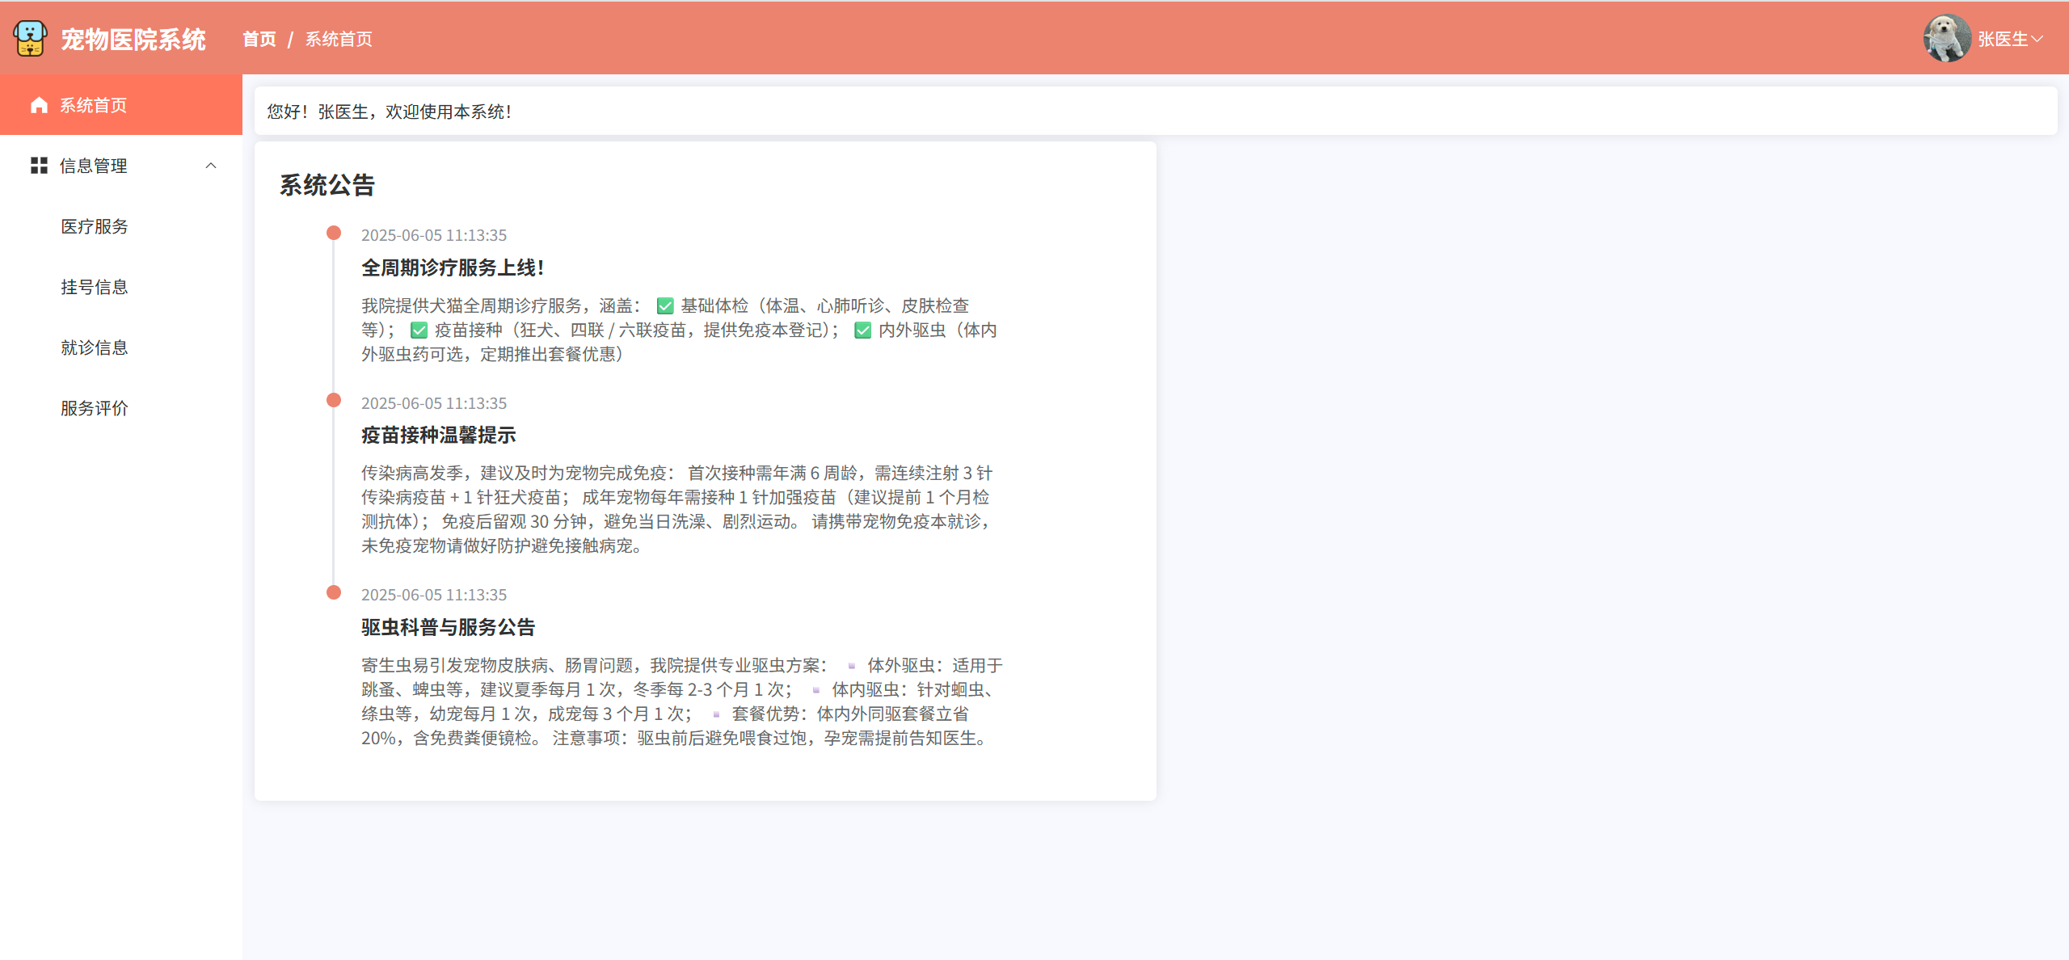This screenshot has height=960, width=2069.
Task: Click 首页 breadcrumb link
Action: tap(259, 39)
